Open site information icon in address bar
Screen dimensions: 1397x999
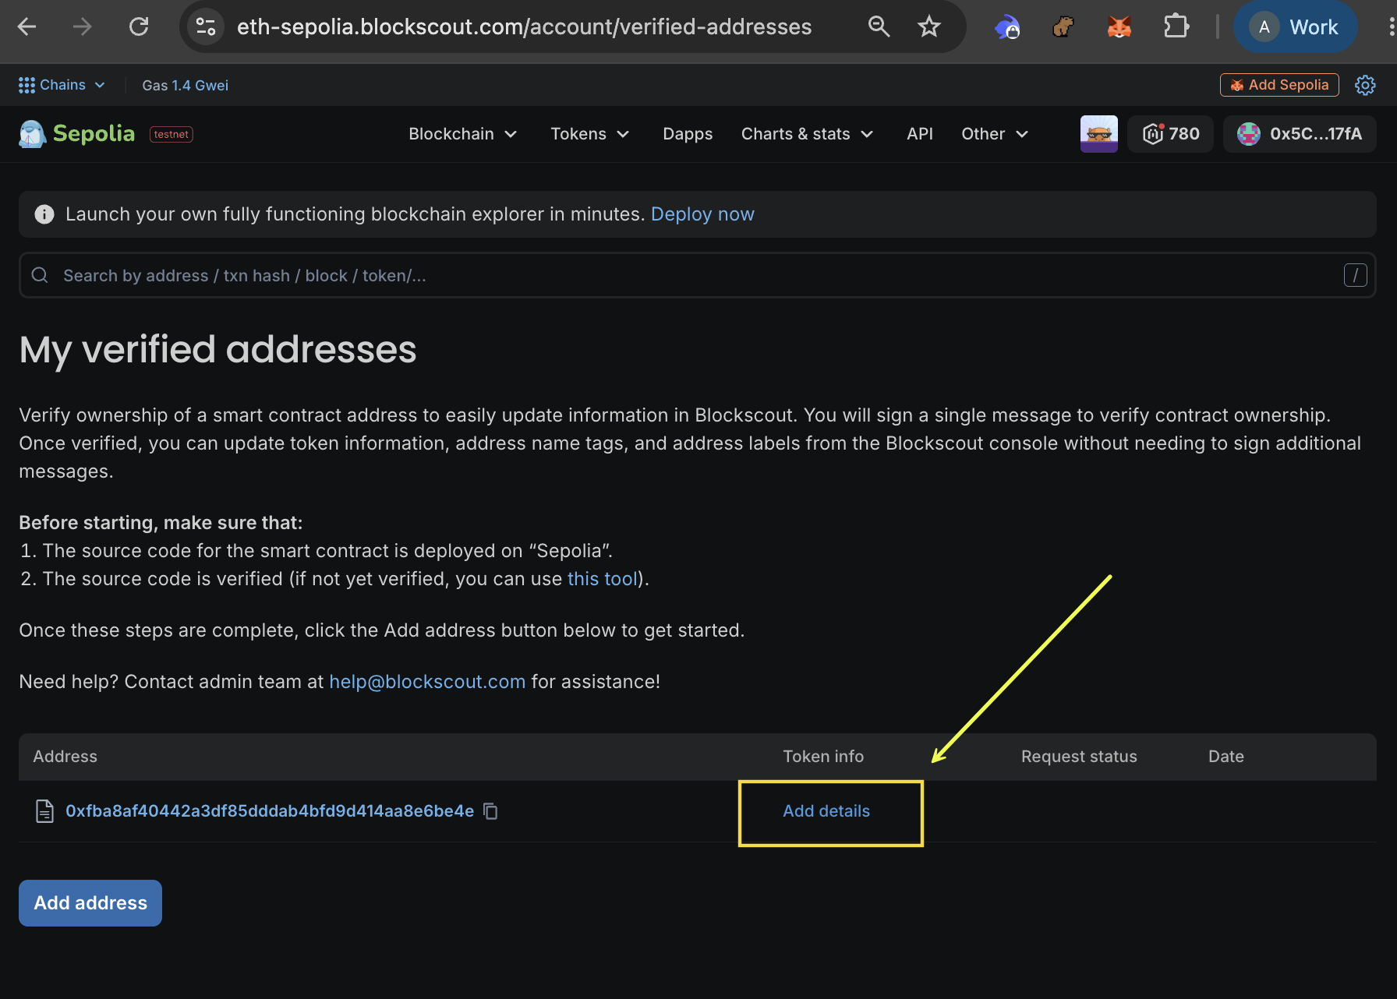pos(206,27)
